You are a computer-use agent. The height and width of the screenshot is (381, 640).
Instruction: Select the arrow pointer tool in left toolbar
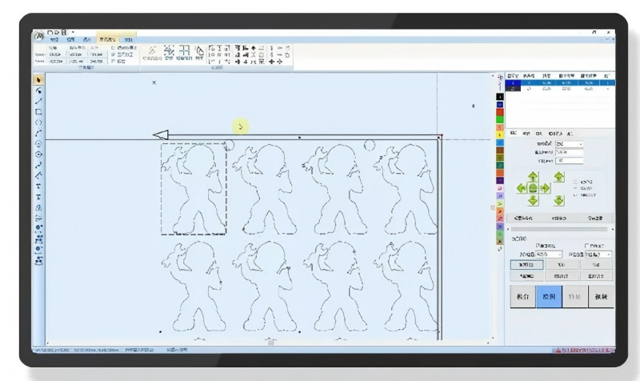pyautogui.click(x=38, y=80)
